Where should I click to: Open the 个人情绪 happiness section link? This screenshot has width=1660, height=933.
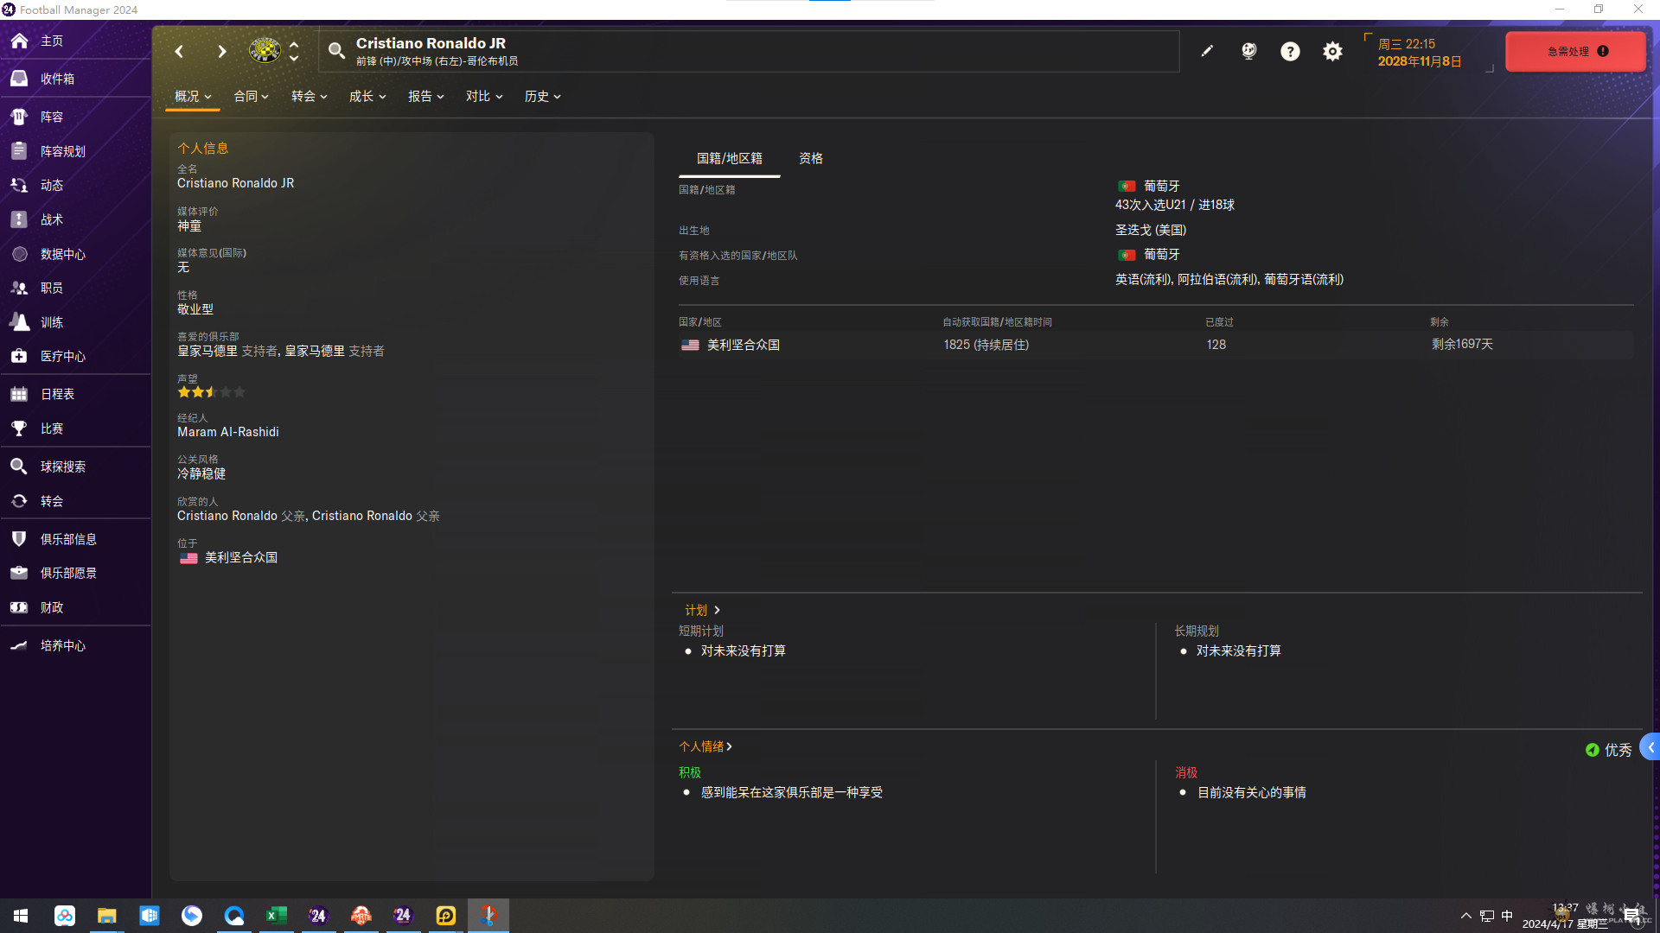tap(705, 746)
